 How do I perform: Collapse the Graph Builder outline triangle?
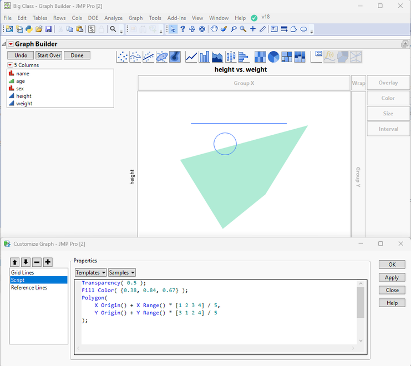4,44
